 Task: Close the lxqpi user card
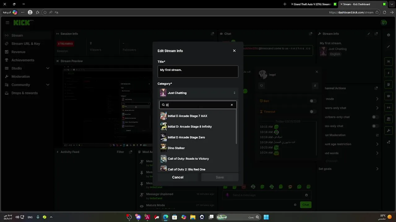316,72
